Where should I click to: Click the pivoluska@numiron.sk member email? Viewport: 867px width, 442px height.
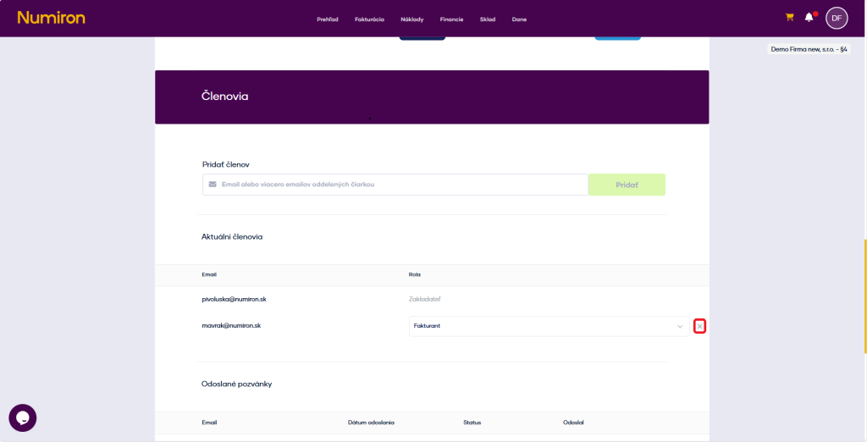tap(235, 299)
